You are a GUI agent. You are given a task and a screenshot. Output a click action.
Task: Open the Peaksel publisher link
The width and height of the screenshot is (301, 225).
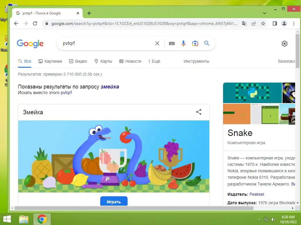(x=257, y=194)
